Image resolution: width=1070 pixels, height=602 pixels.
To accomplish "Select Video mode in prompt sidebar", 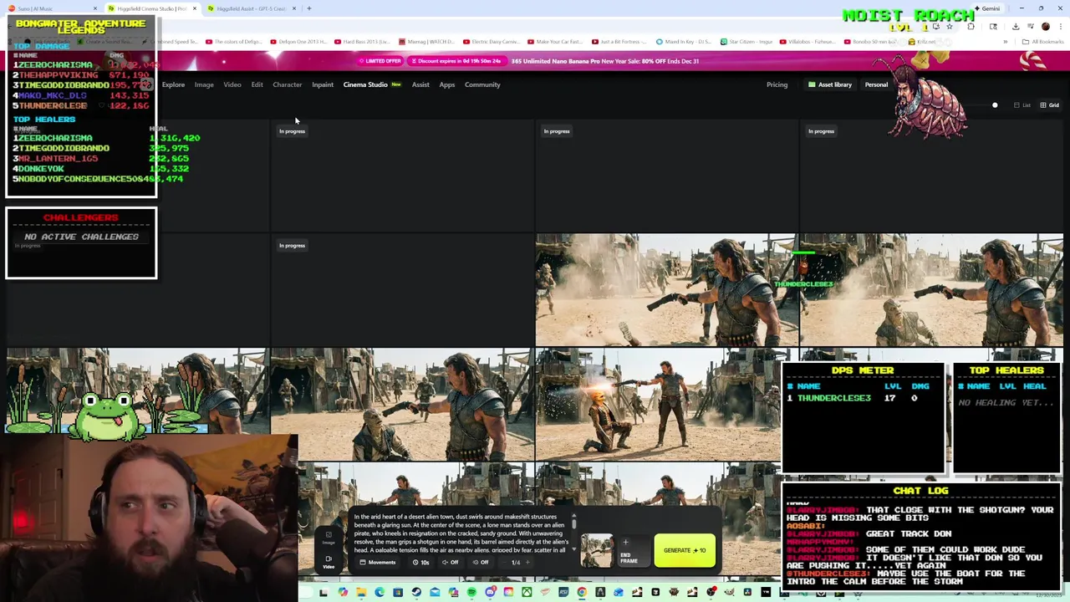I will click(329, 562).
